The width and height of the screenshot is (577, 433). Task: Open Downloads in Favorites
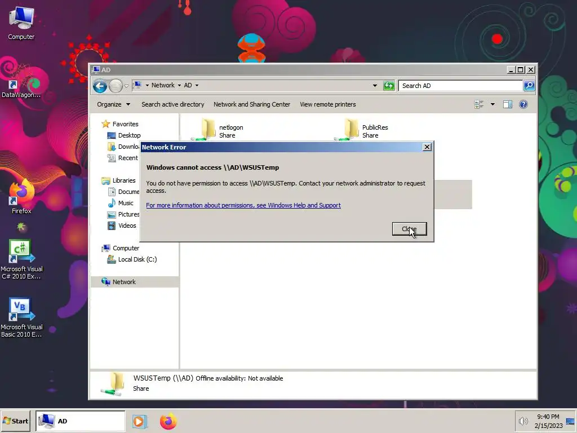pyautogui.click(x=123, y=147)
